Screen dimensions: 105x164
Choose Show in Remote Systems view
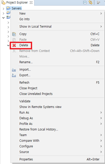[x=58, y=107]
